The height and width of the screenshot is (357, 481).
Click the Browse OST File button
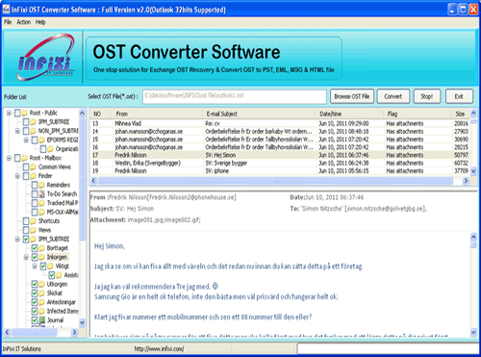(352, 96)
